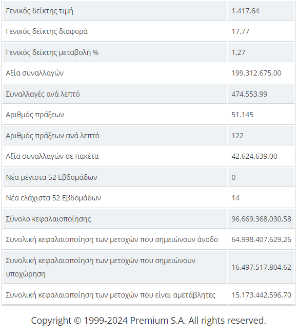Click the Σύνολο κεφαλαιοποίησης label

tap(48, 219)
